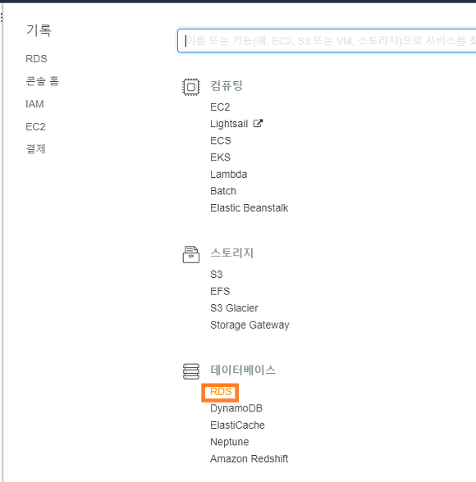Open the EKS service
This screenshot has height=482, width=476.
(220, 157)
